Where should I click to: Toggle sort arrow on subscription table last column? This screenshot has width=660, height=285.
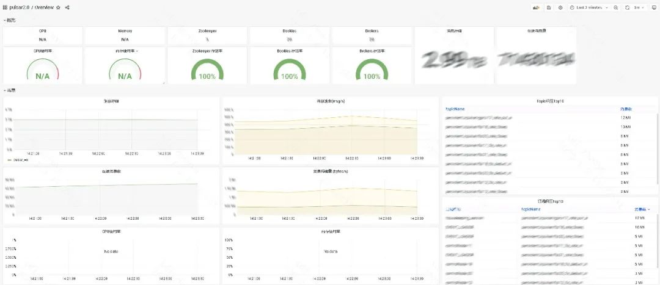point(648,209)
